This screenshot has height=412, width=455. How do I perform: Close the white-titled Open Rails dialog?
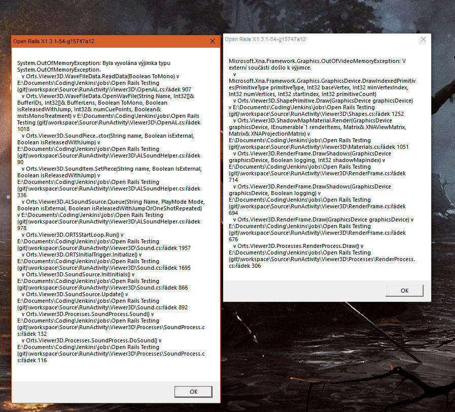pyautogui.click(x=424, y=39)
